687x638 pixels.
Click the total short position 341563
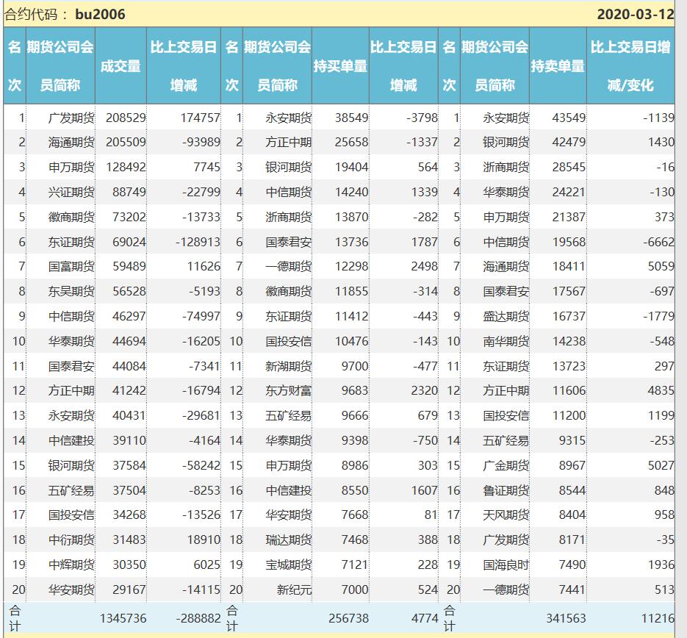[566, 619]
